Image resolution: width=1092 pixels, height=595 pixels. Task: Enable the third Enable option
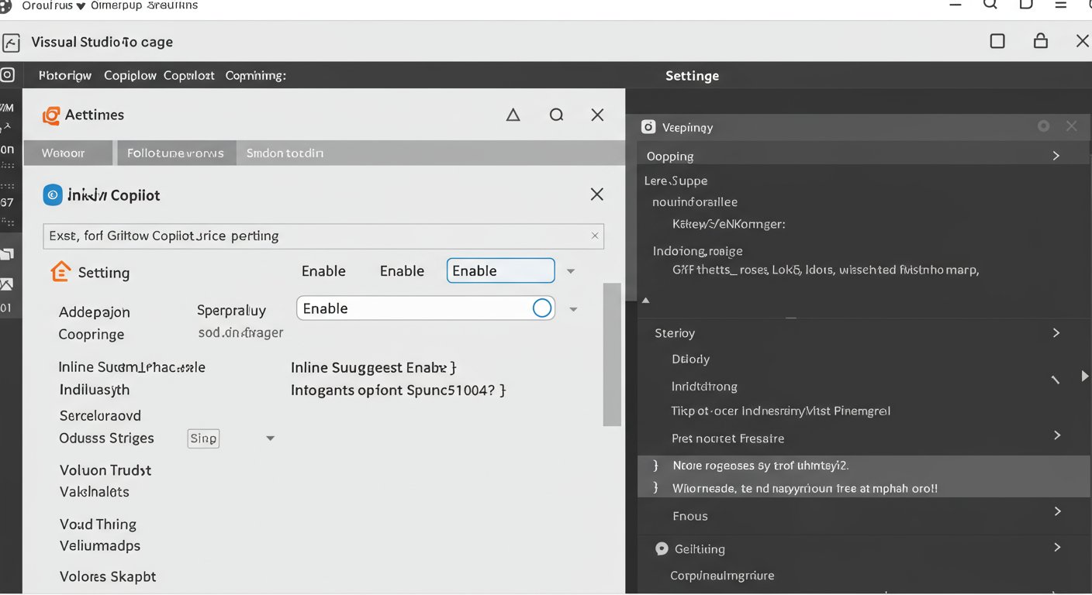(500, 270)
